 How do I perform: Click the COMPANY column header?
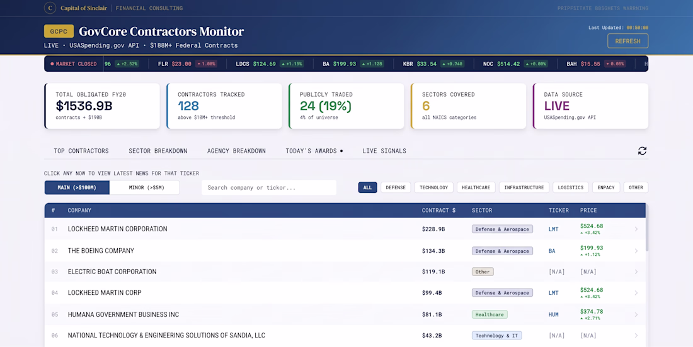(79, 211)
